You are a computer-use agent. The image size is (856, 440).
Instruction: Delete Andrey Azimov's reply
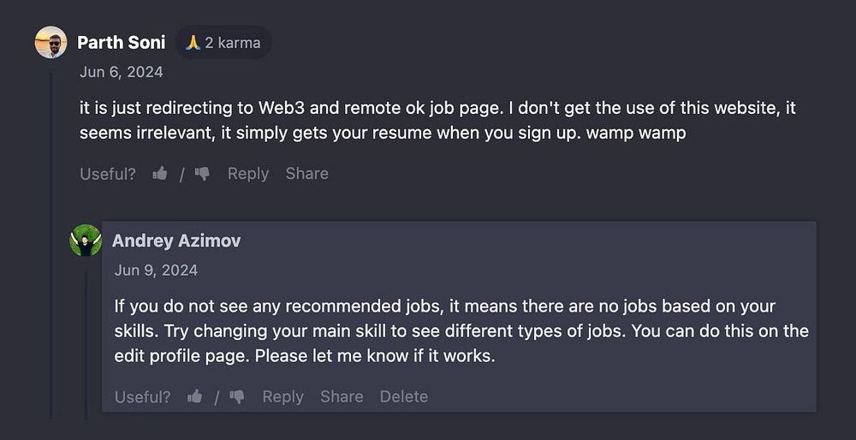point(404,396)
